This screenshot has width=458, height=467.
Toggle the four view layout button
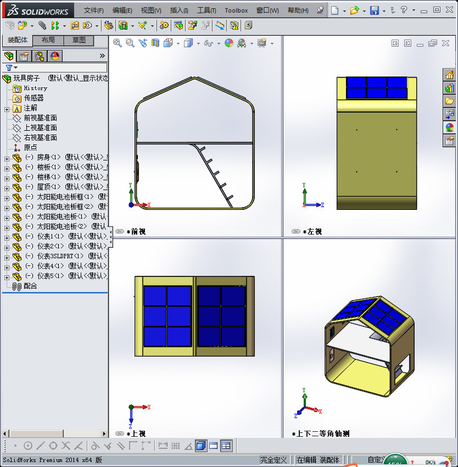tap(226, 446)
